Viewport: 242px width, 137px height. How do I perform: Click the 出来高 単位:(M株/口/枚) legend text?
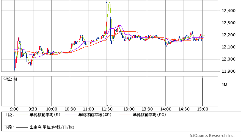[x=52, y=127]
